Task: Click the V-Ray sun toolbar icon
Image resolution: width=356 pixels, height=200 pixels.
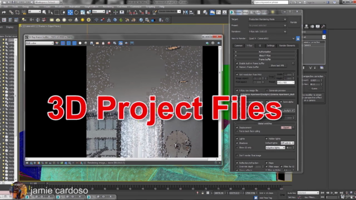Action: [x=82, y=20]
